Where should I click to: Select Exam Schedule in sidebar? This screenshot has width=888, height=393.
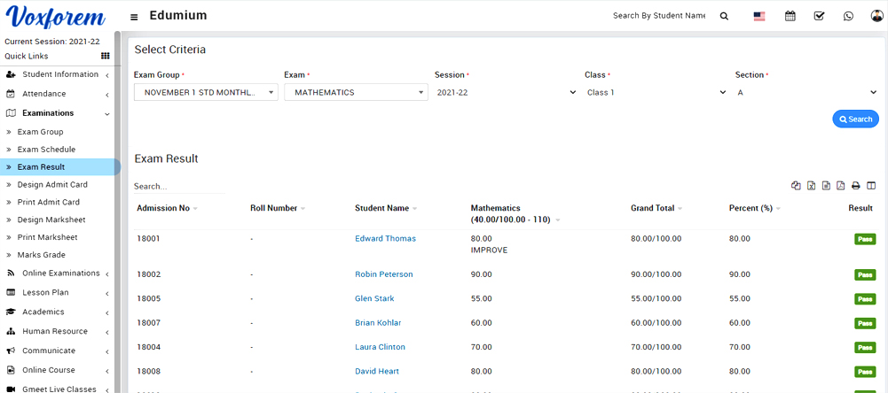coord(46,150)
